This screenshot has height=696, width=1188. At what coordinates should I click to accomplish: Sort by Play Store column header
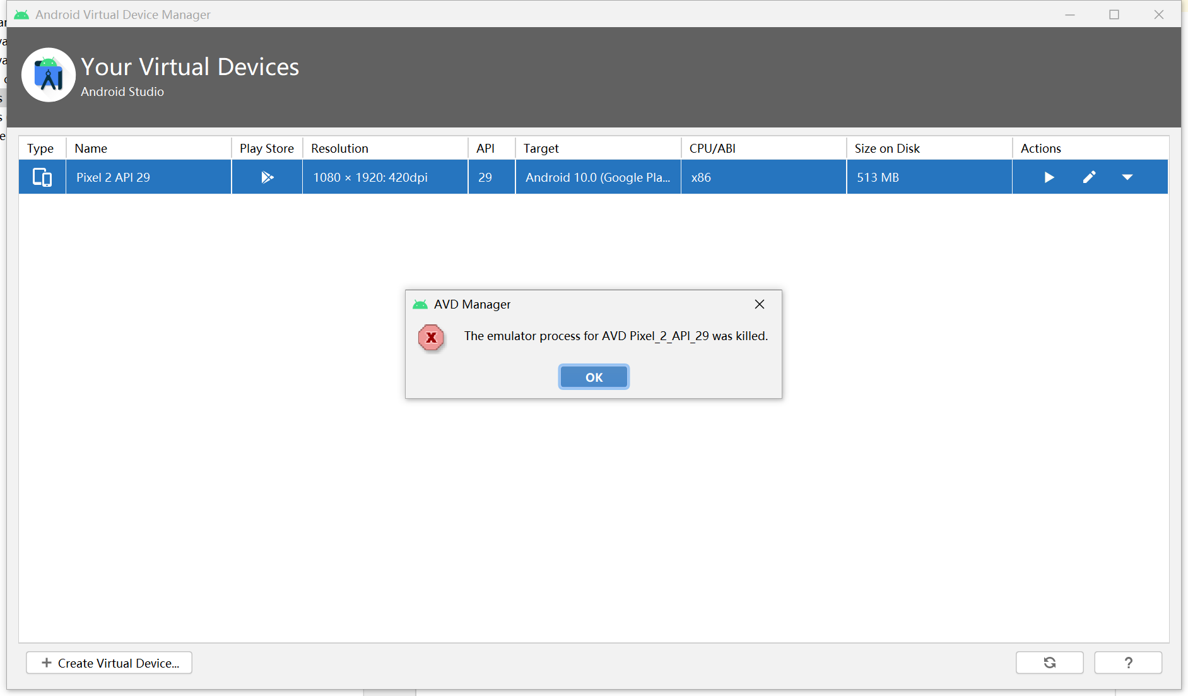pos(267,148)
